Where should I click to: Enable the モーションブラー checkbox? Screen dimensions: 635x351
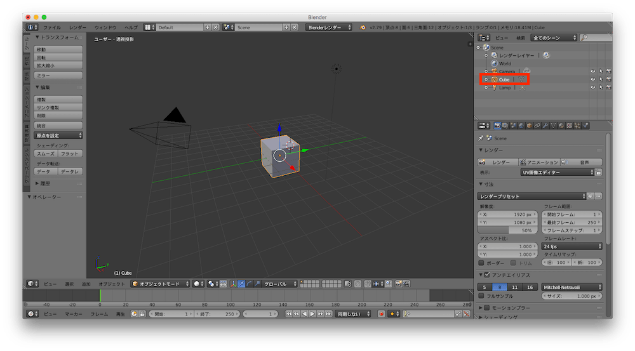coord(487,308)
